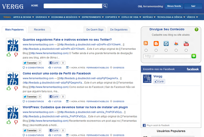Switch to the Recentes tab

(39, 30)
